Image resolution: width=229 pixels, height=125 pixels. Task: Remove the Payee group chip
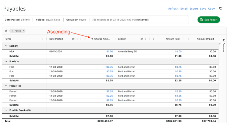point(24,31)
